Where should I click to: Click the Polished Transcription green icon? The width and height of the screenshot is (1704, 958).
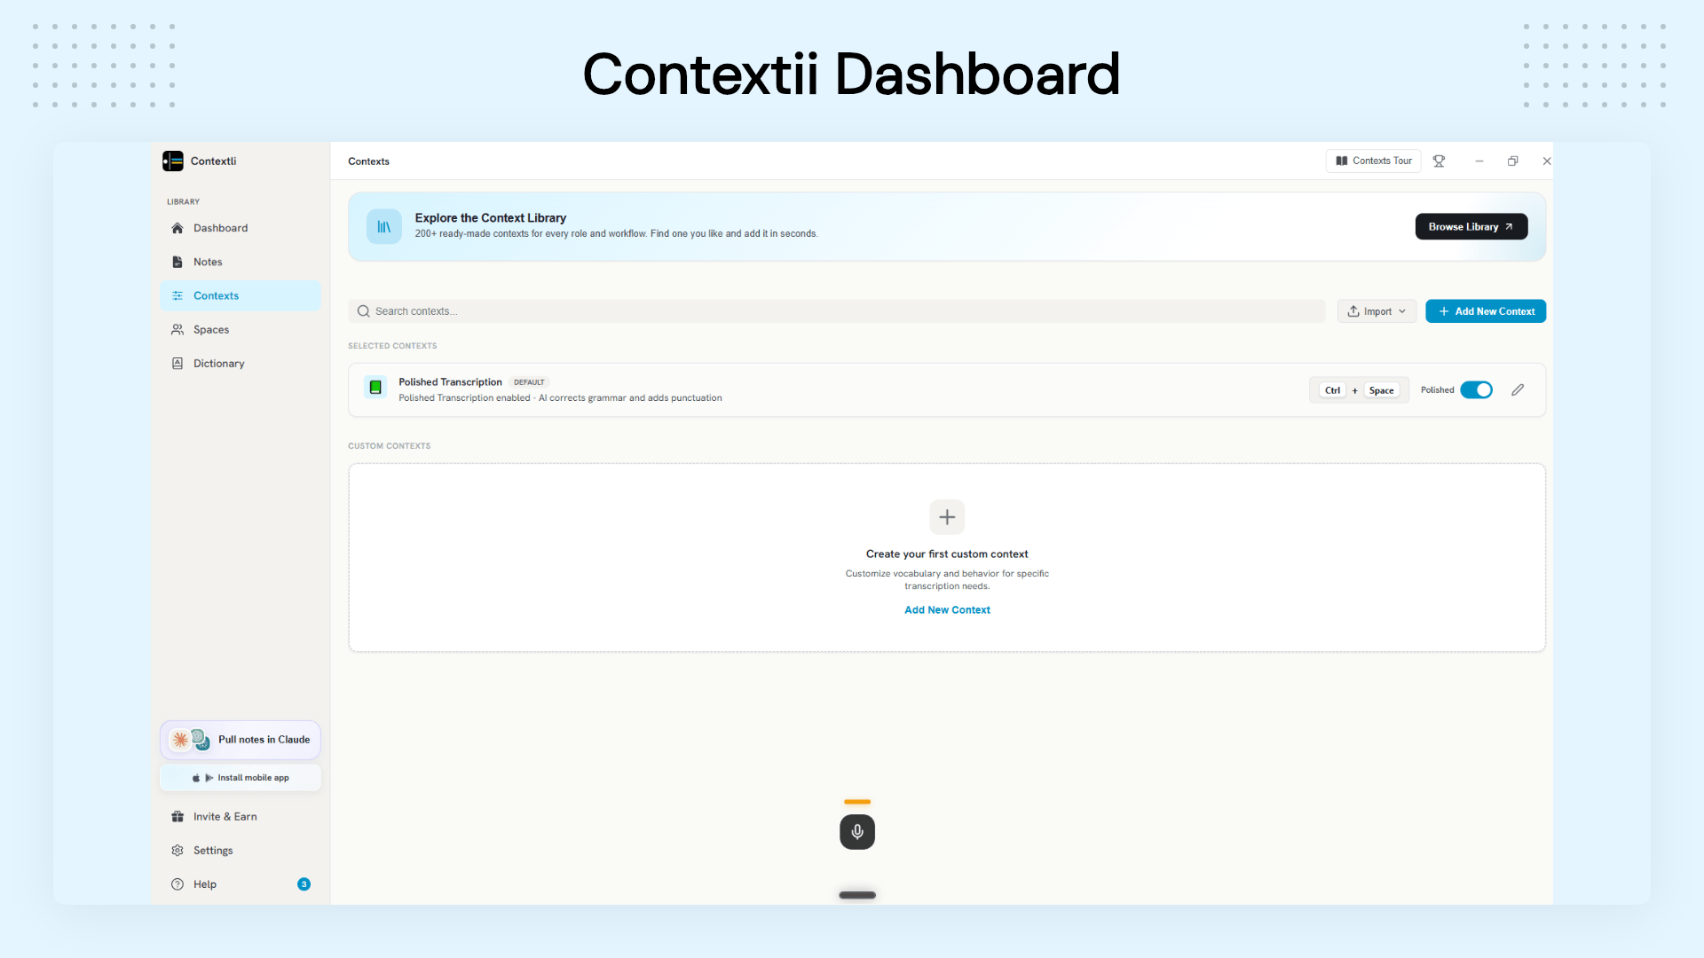[375, 387]
